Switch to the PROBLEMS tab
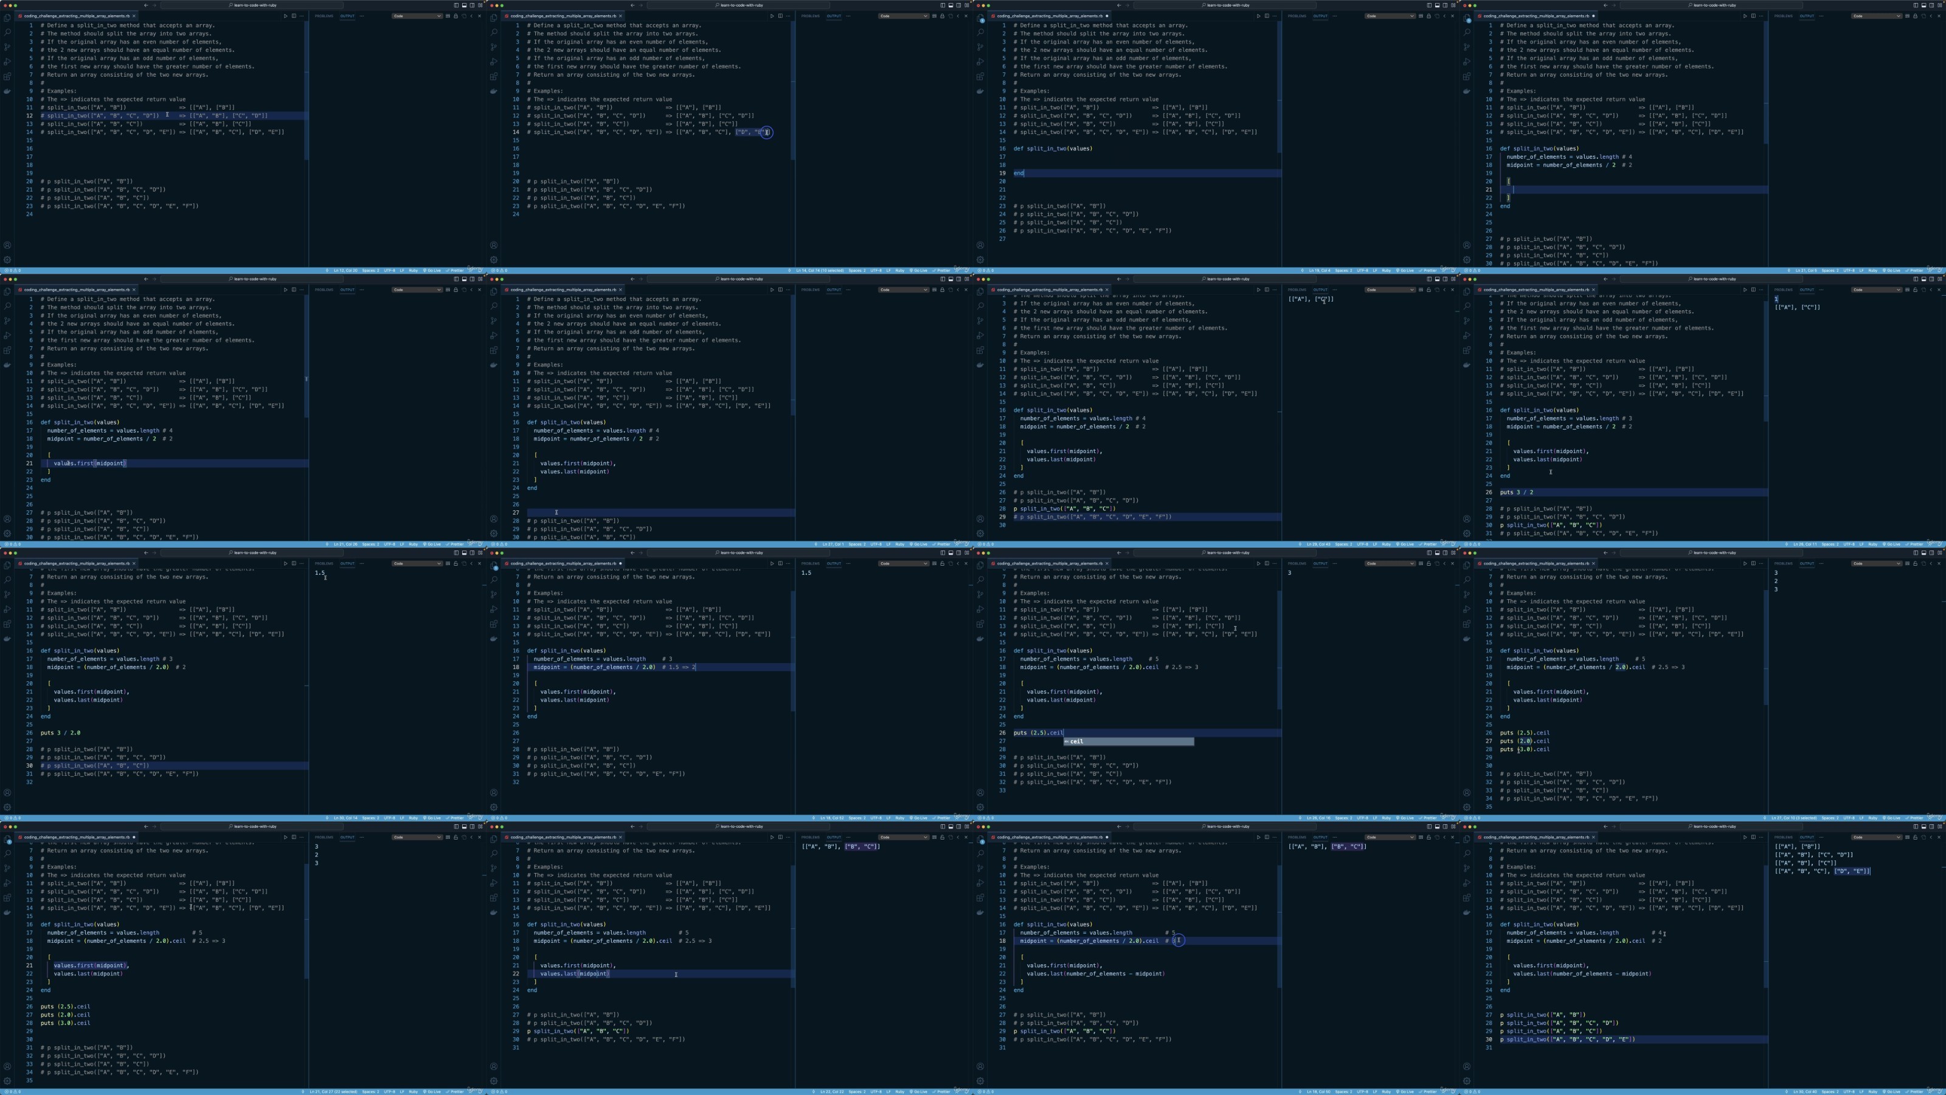 pyautogui.click(x=324, y=16)
